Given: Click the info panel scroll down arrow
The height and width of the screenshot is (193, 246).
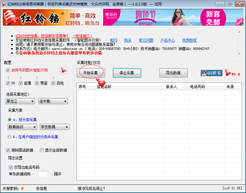Looking at the screenshot, I should [x=239, y=54].
